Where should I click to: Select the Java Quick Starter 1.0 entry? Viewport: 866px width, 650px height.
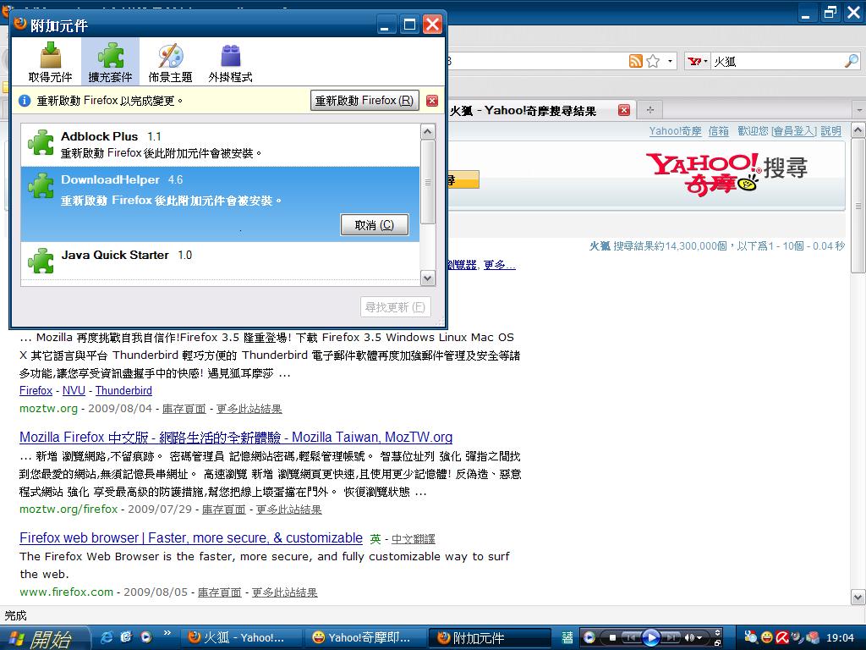pyautogui.click(x=220, y=261)
